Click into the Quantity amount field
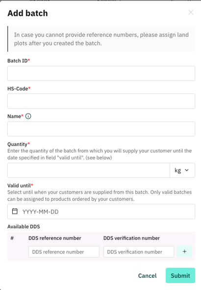The width and height of the screenshot is (201, 290). [89, 170]
